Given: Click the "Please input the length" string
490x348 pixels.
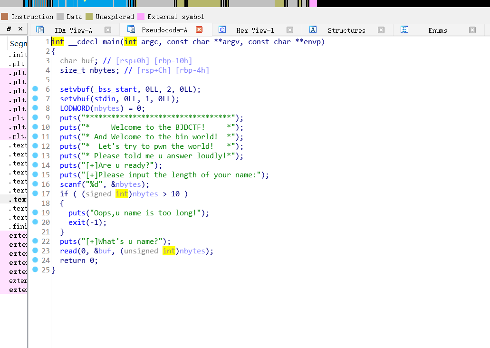Looking at the screenshot, I should coord(171,175).
